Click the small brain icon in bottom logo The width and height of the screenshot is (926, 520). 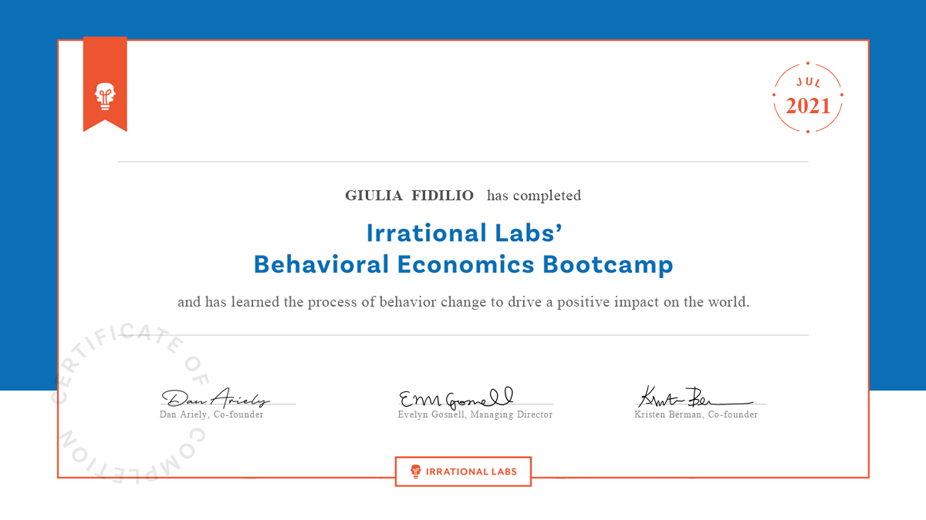click(x=416, y=471)
